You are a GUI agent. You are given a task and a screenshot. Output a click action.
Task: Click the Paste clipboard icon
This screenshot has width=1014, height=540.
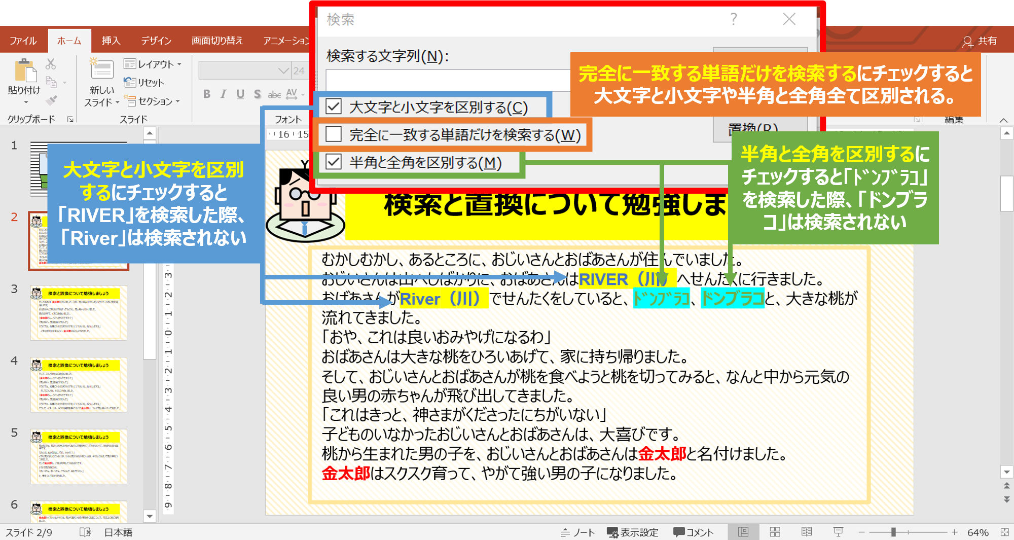pos(25,71)
